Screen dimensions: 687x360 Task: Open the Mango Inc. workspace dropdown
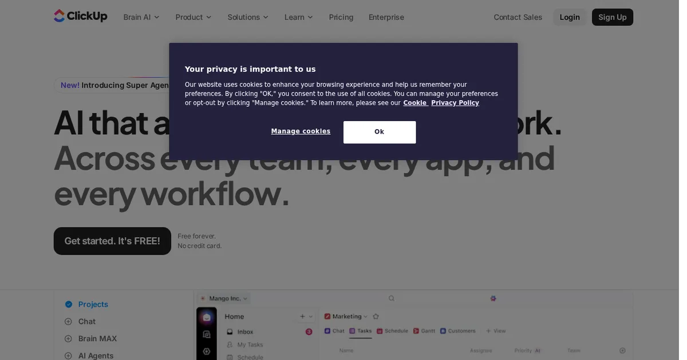click(224, 298)
